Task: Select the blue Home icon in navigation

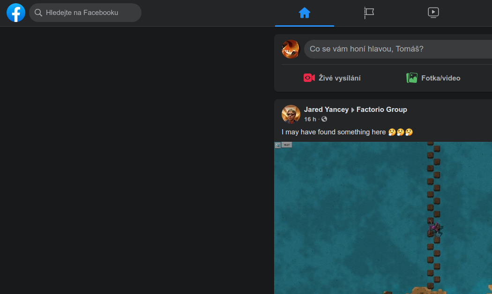Action: (305, 13)
